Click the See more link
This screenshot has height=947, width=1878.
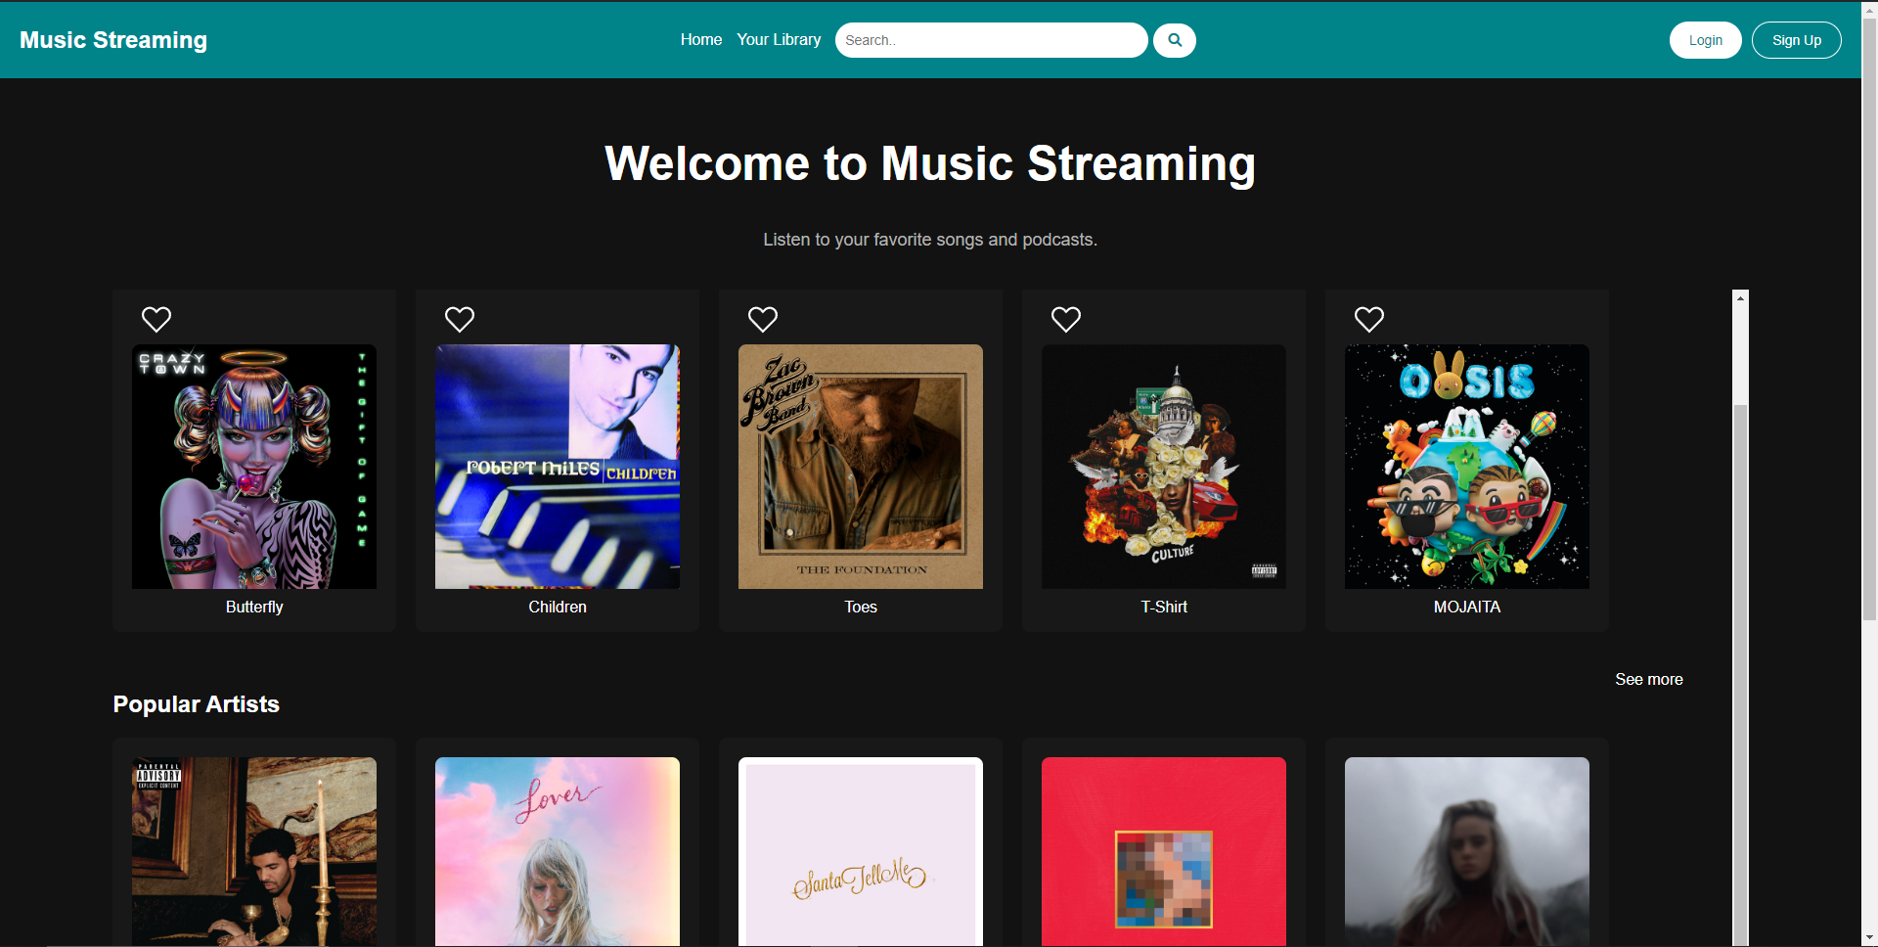pyautogui.click(x=1648, y=679)
